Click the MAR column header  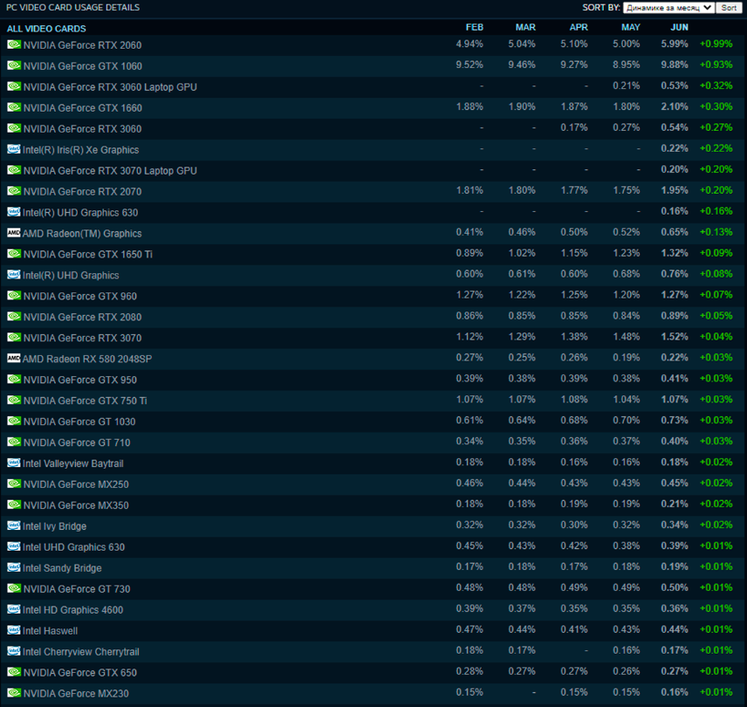tap(525, 28)
